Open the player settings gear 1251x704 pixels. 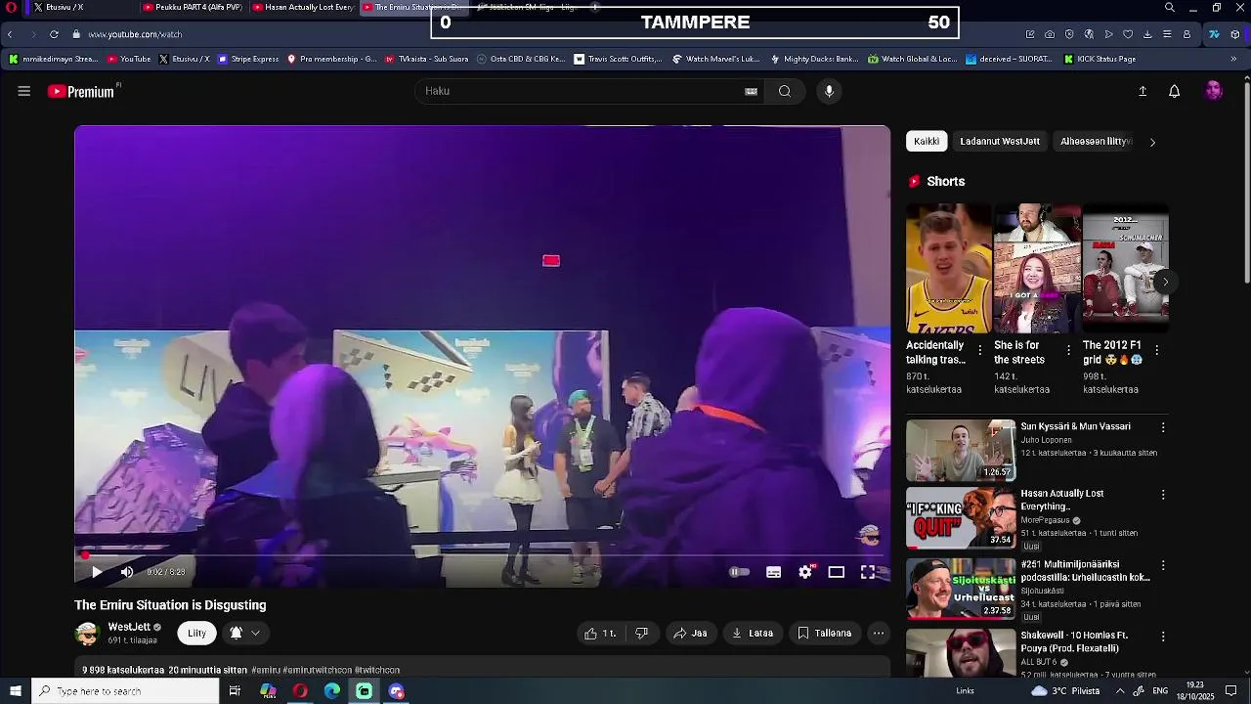[x=805, y=572]
